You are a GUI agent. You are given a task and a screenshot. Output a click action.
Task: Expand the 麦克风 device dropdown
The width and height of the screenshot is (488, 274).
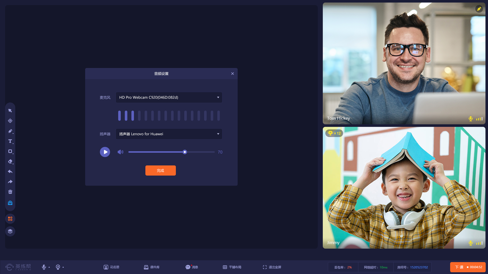(169, 97)
